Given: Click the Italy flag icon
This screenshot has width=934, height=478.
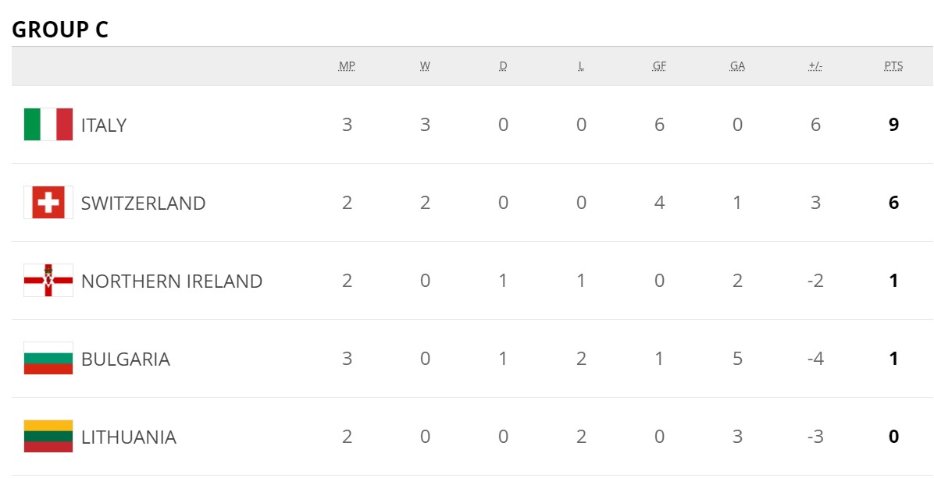Looking at the screenshot, I should click(48, 125).
